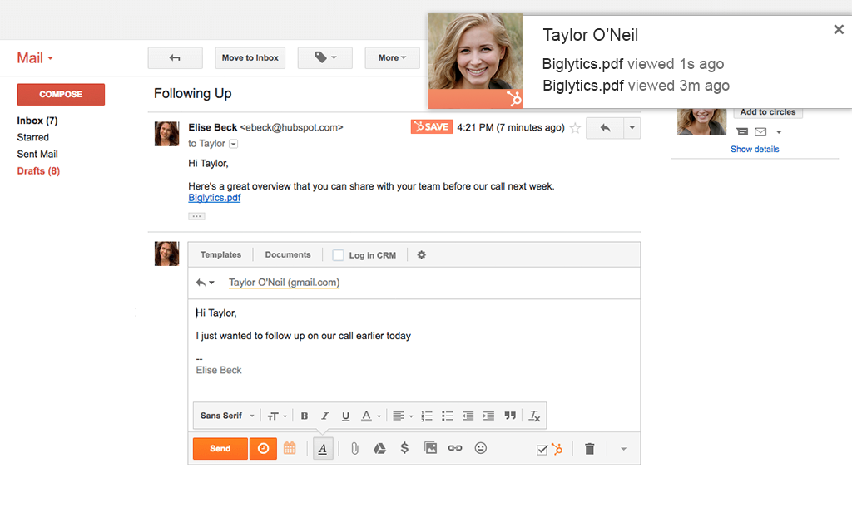This screenshot has height=532, width=852.
Task: Reply using the arrow button beside the timestamp
Action: click(605, 128)
